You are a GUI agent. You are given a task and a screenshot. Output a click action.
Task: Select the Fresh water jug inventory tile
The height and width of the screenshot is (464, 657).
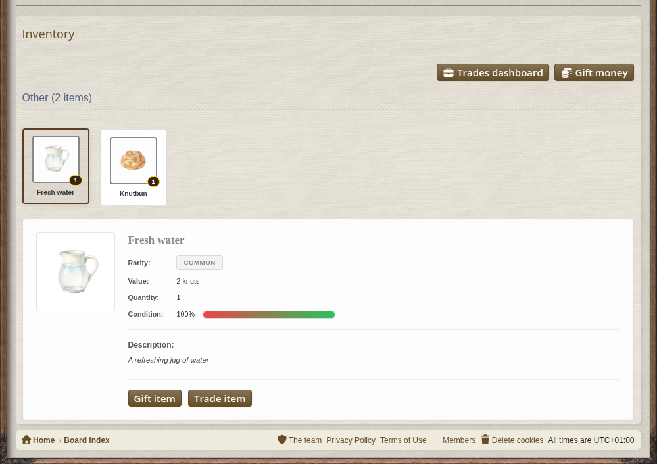(x=56, y=166)
